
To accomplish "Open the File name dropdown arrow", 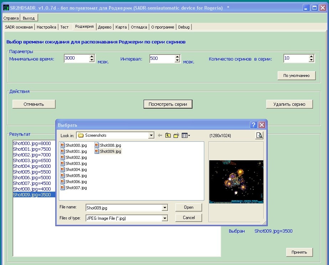I will pyautogui.click(x=165, y=208).
